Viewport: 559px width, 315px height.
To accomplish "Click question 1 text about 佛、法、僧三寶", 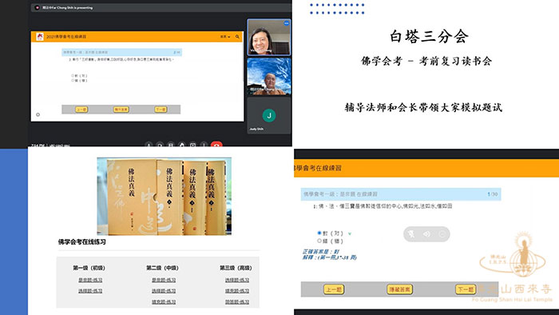I will 383,206.
